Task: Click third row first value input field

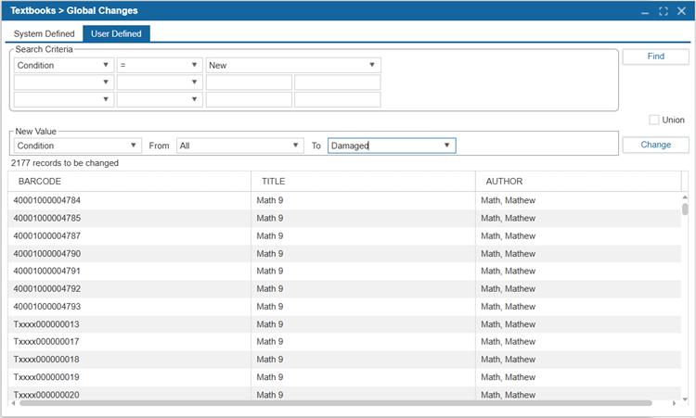Action: tap(249, 99)
